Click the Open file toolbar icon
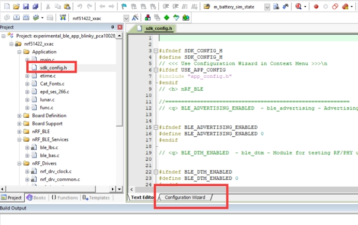The height and width of the screenshot is (225, 358). 16,7
